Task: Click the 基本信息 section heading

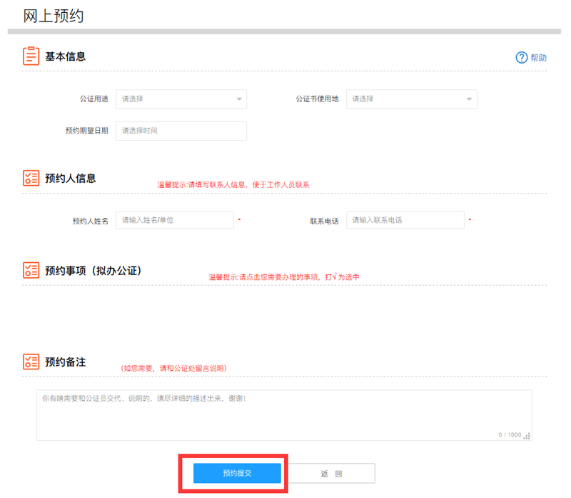Action: tap(65, 56)
